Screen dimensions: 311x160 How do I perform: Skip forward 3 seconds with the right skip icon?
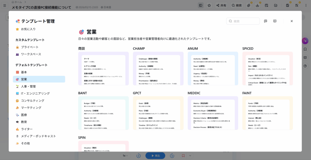(172, 156)
